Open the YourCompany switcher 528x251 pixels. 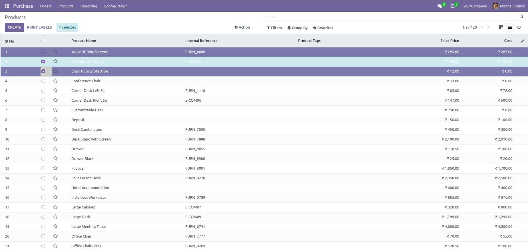(x=475, y=6)
